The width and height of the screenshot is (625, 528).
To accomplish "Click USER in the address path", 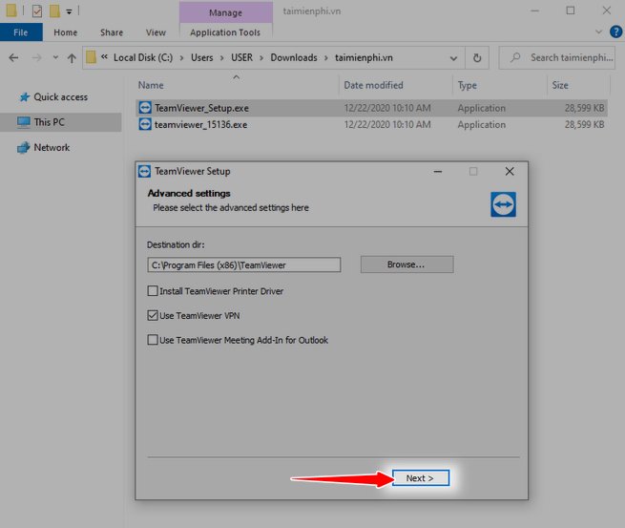I will click(x=242, y=58).
